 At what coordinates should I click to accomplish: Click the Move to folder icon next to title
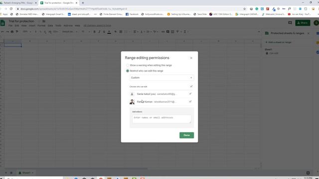[x=44, y=21]
